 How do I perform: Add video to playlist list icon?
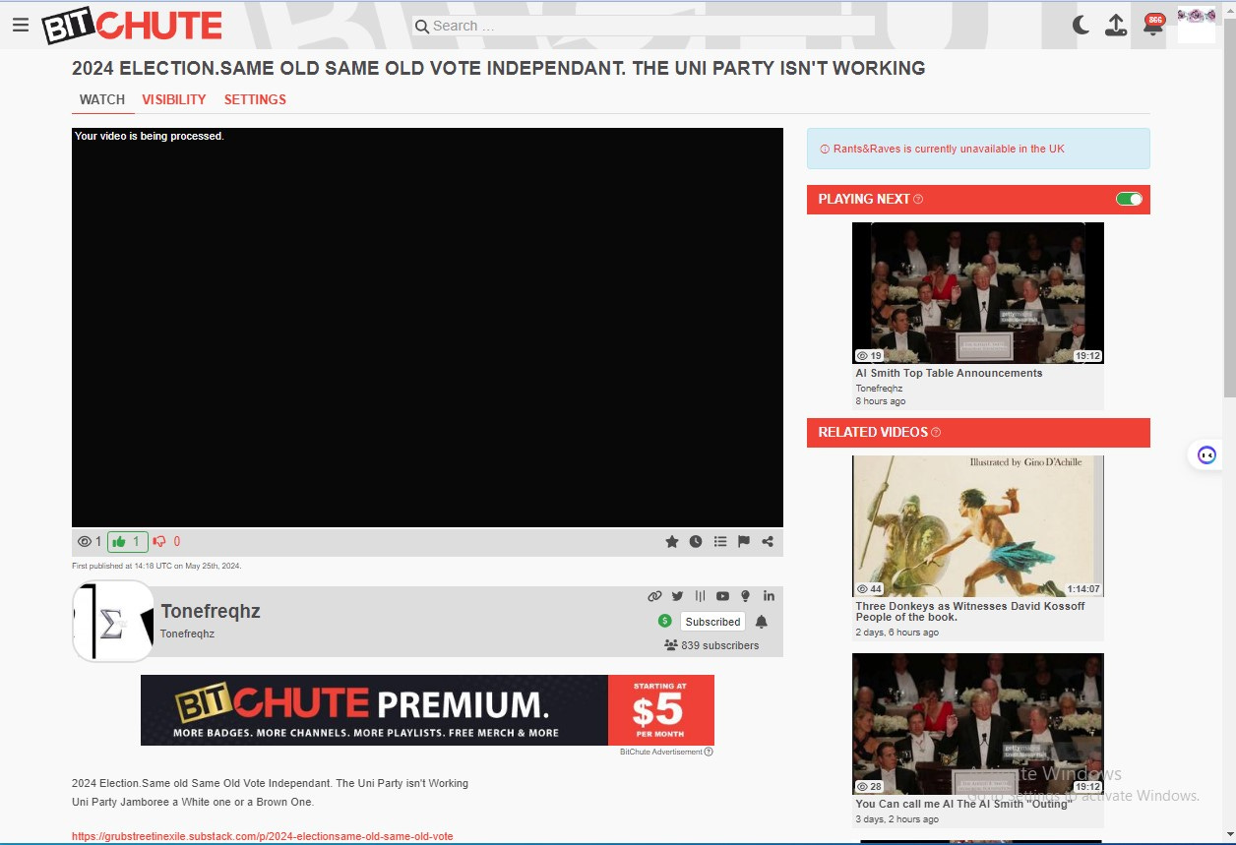tap(720, 541)
